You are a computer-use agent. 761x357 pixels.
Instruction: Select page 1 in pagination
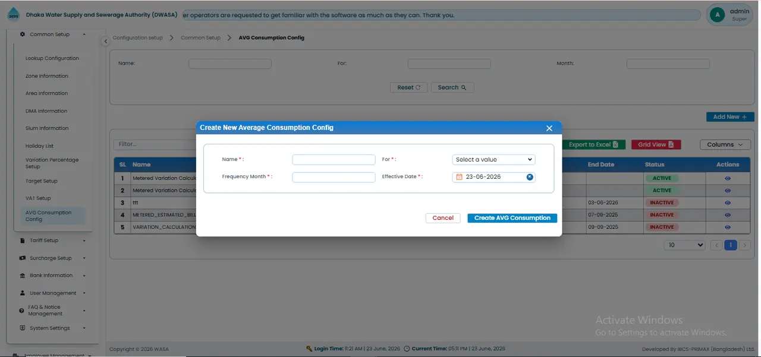pyautogui.click(x=730, y=245)
